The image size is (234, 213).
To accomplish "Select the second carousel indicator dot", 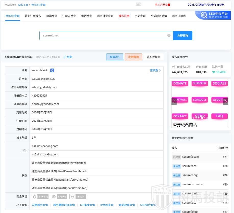I will [197, 118].
